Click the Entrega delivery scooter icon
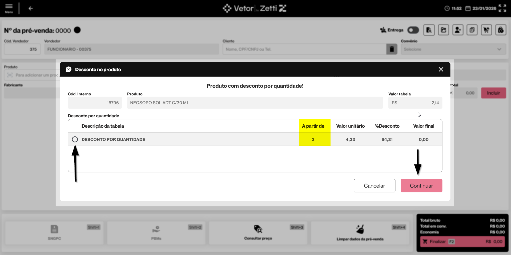The width and height of the screenshot is (511, 255). coord(383,30)
